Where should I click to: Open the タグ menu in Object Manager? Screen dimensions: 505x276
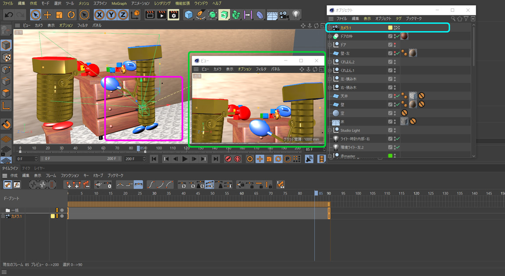tap(398, 19)
